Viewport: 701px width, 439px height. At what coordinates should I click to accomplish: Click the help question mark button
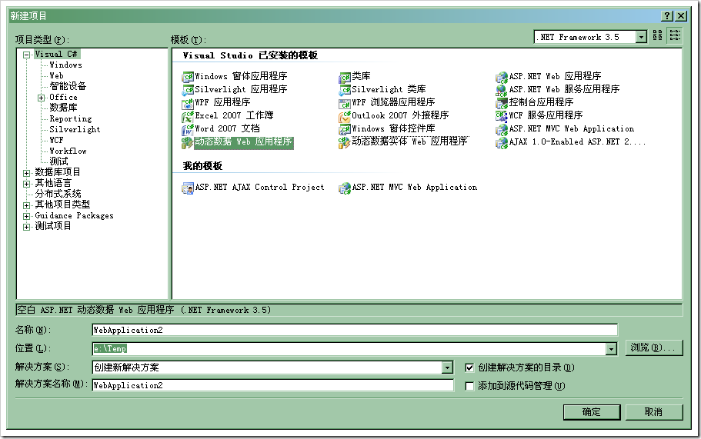coord(667,16)
